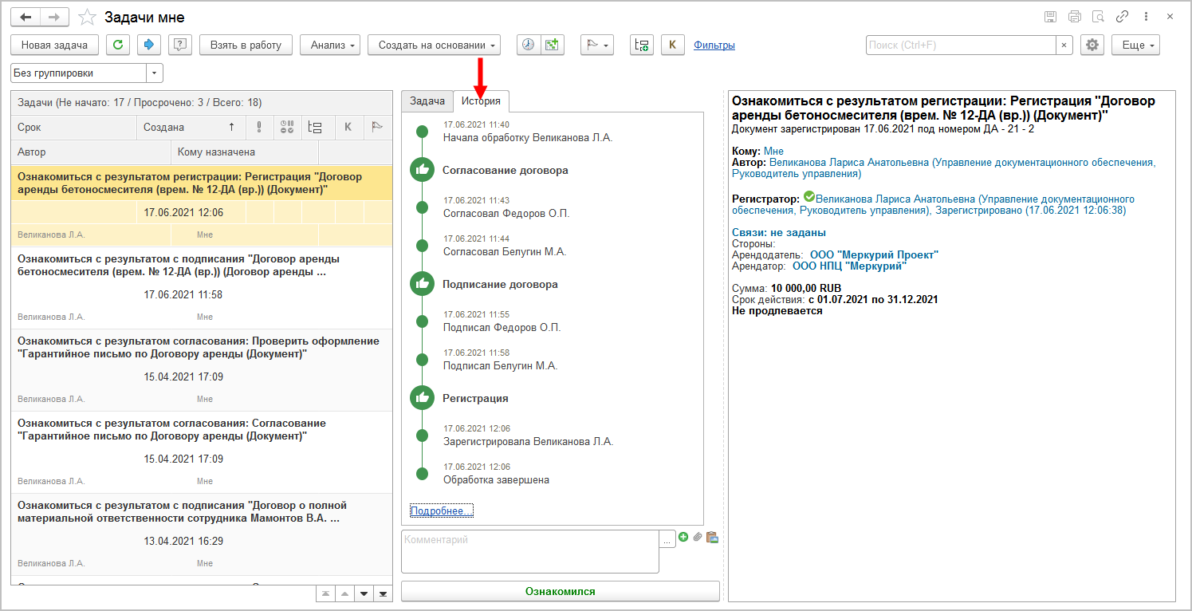Image resolution: width=1192 pixels, height=611 pixels.
Task: Click the green plus icon next to the comment field
Action: pos(683,538)
